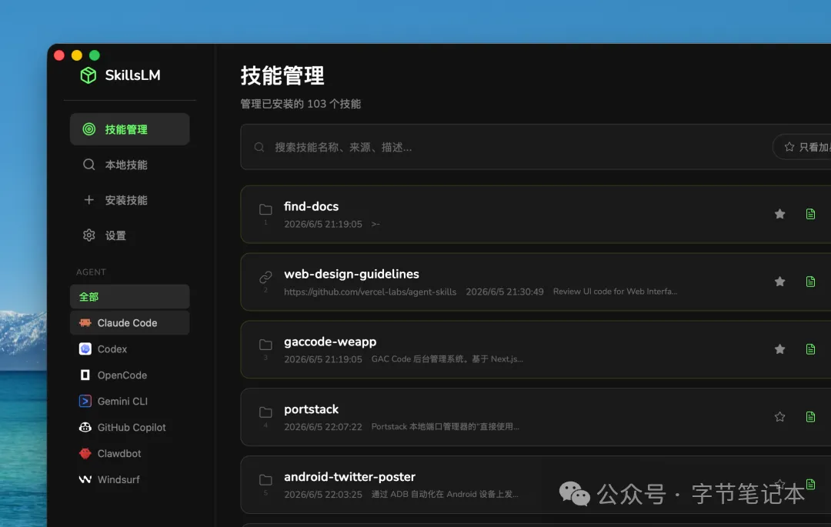Filter by Gemini CLI agent
The height and width of the screenshot is (527, 831).
point(129,401)
